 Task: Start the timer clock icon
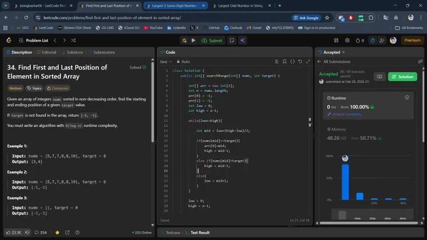coord(373,40)
